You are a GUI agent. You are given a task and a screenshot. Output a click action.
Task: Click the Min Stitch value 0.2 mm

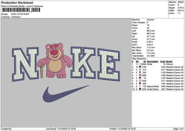pos(150,50)
